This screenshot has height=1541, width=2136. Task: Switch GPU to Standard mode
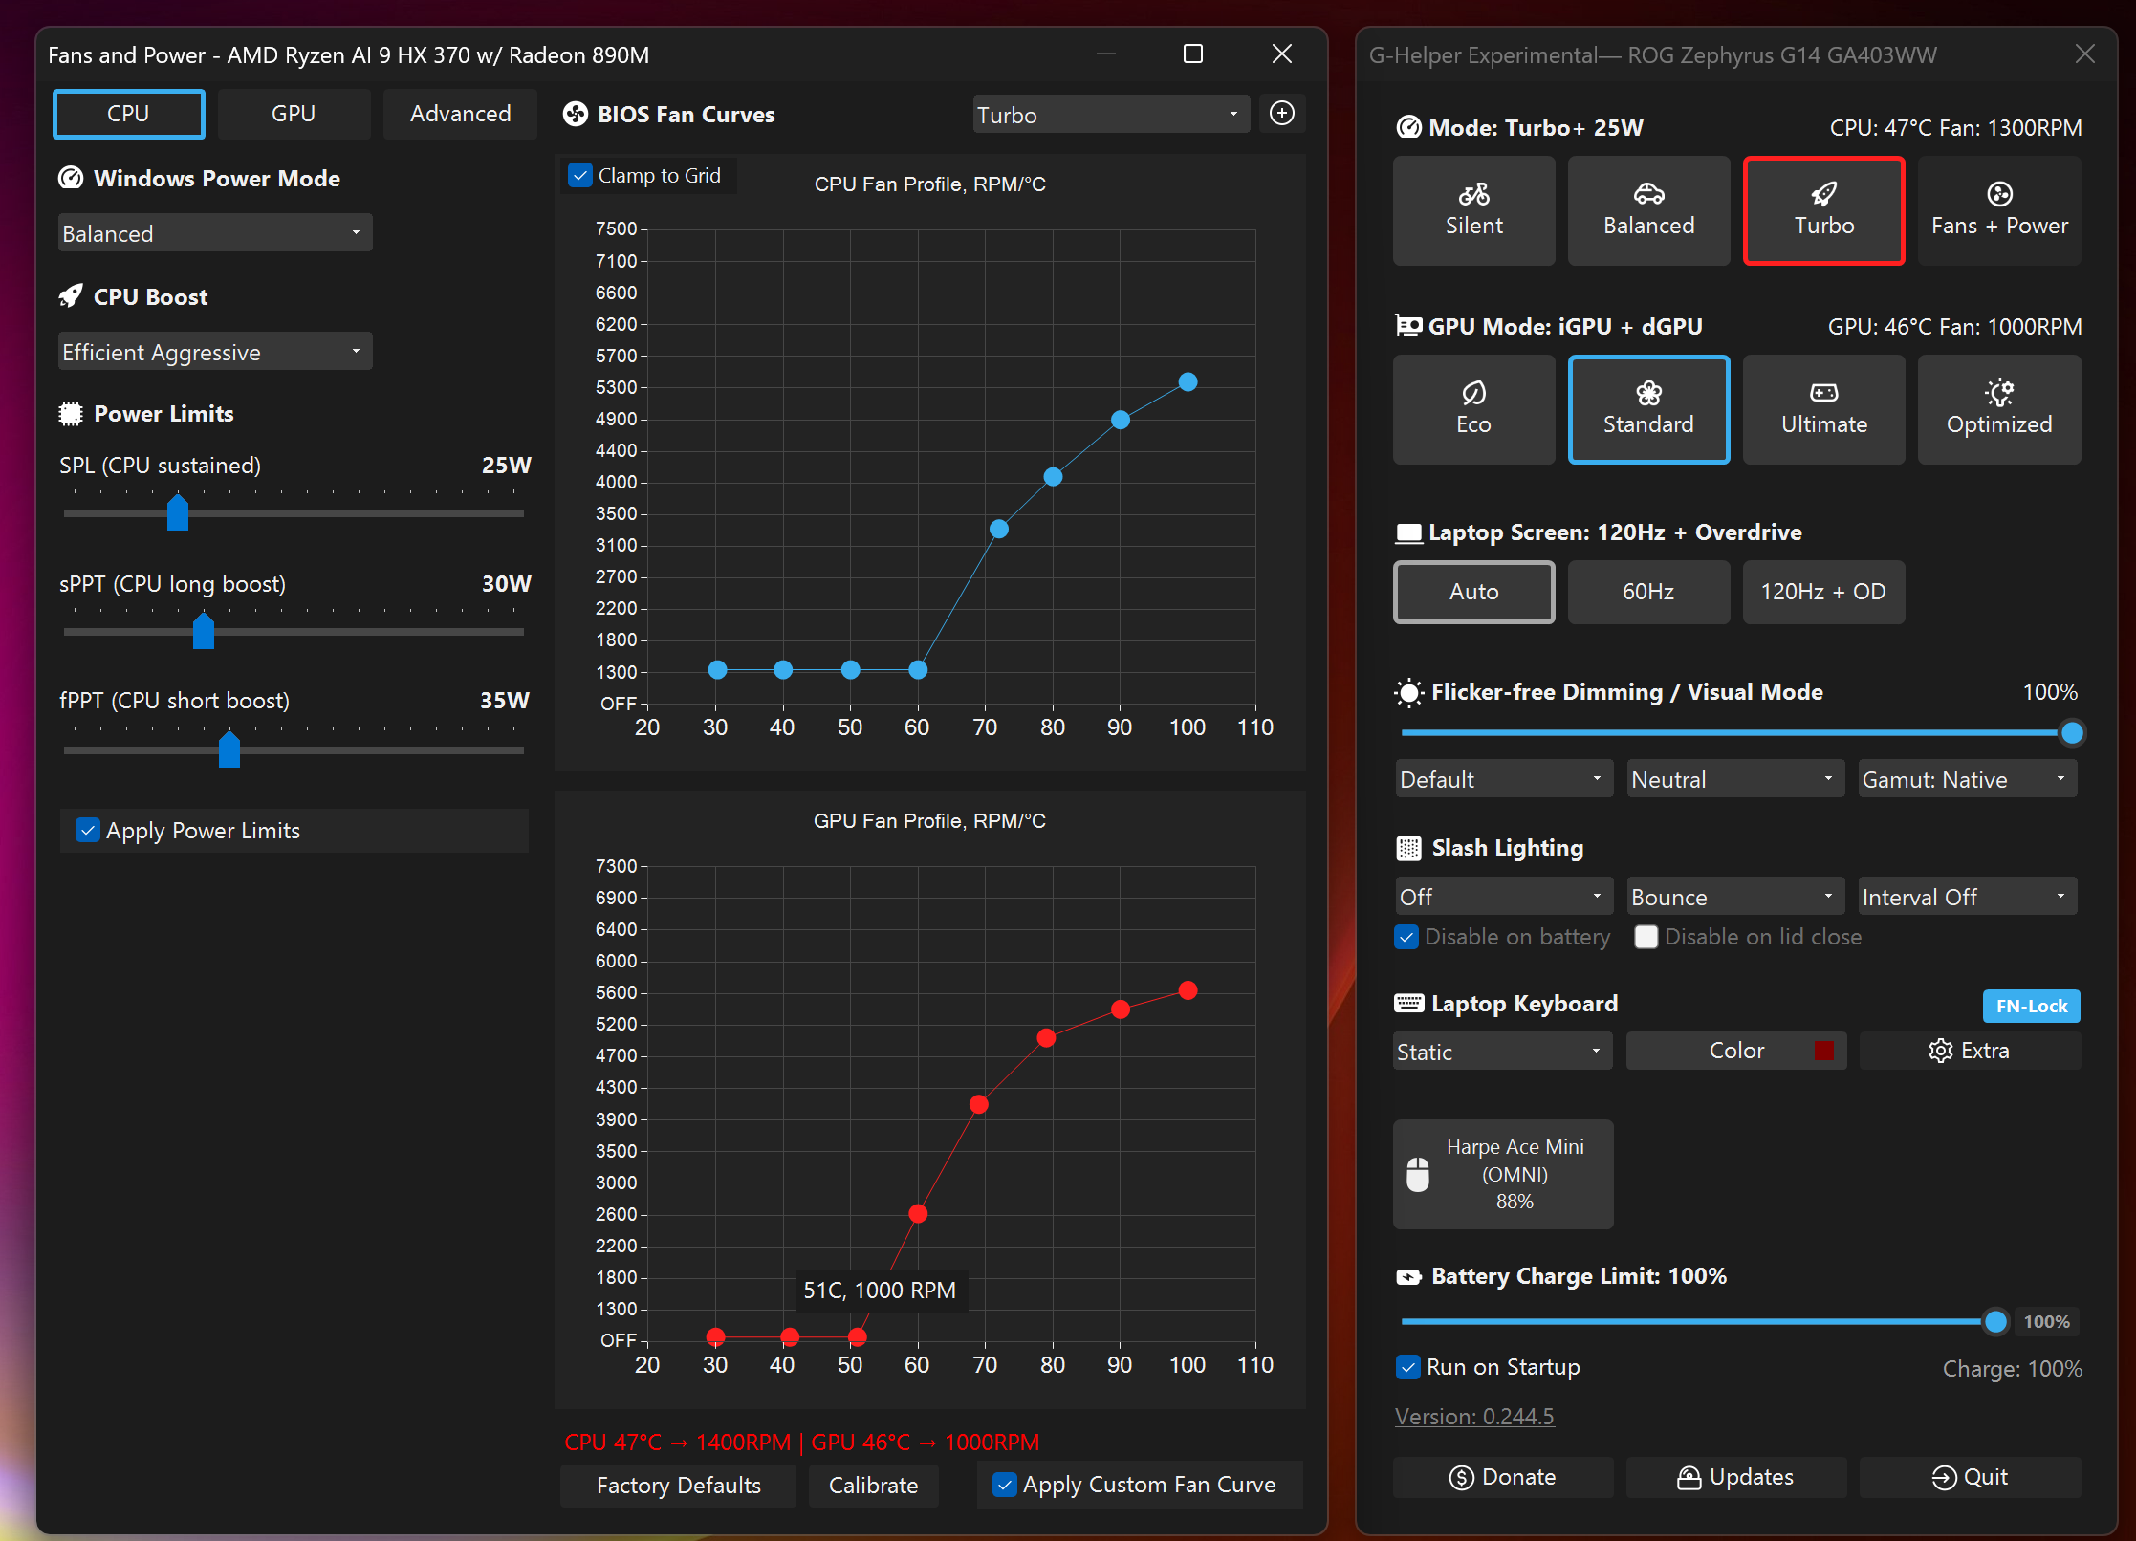pyautogui.click(x=1648, y=409)
